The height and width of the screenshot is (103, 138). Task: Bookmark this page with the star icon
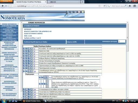click(99, 6)
